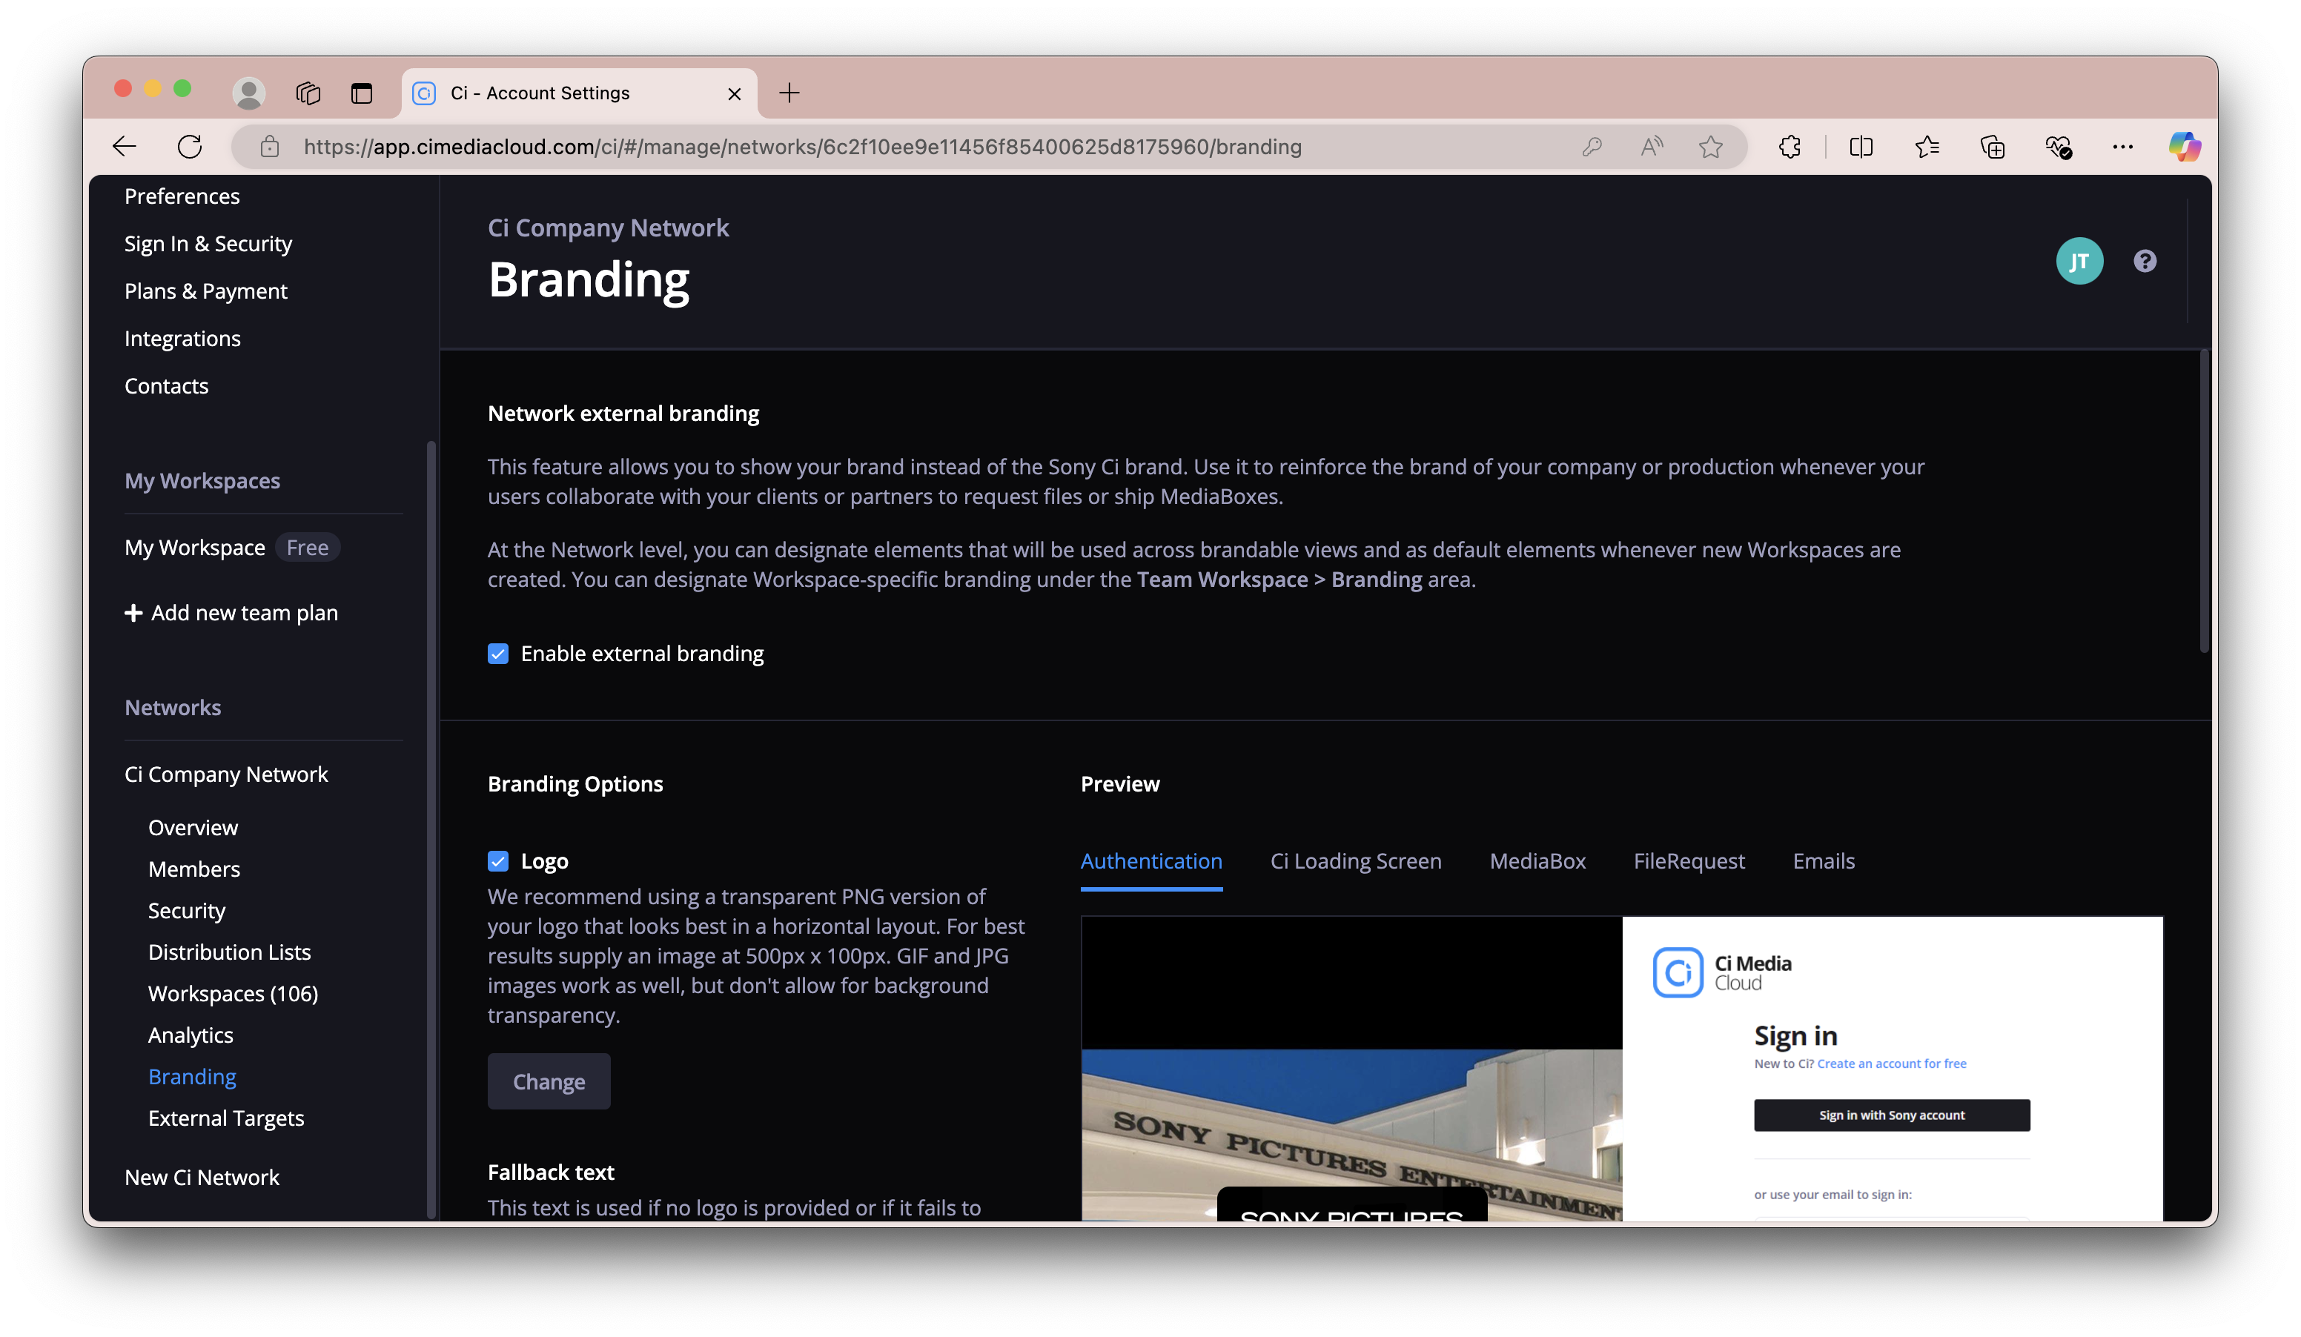
Task: Open the help question mark icon
Action: coord(2145,261)
